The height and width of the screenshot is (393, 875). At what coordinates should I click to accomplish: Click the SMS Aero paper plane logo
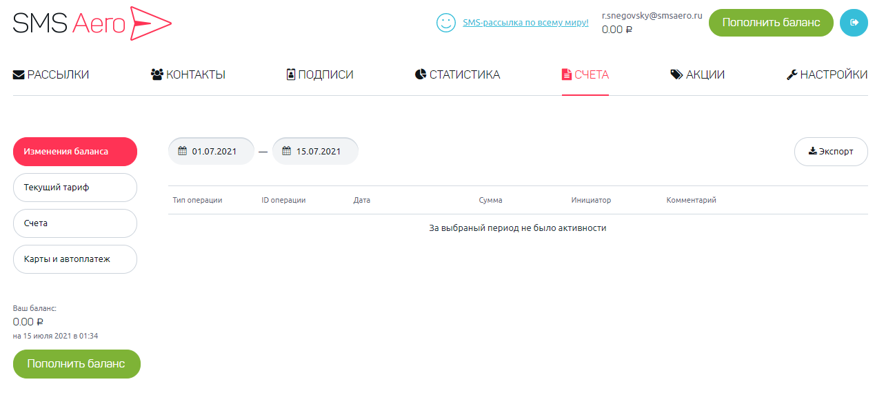click(x=150, y=23)
